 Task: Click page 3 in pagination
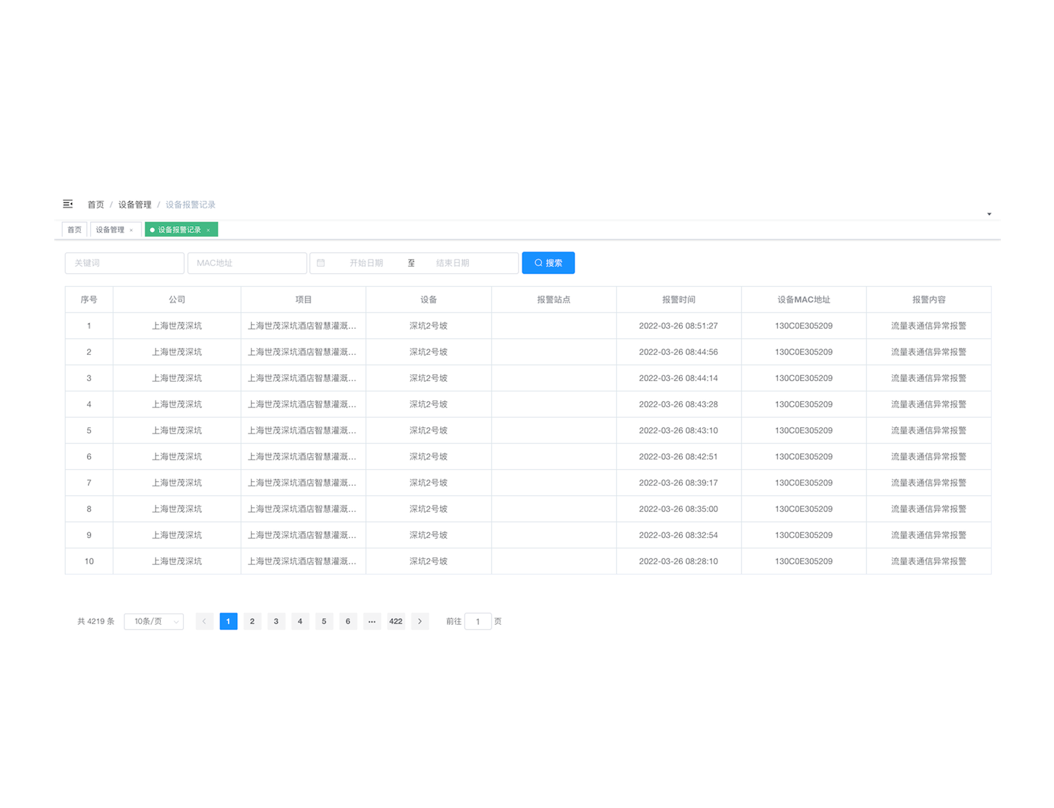(x=275, y=621)
